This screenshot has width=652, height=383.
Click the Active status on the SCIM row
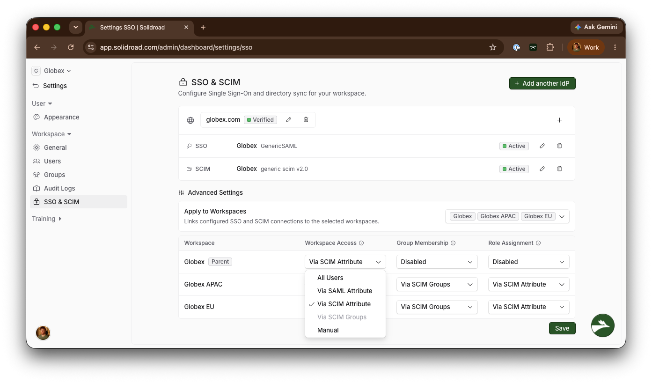(x=514, y=169)
